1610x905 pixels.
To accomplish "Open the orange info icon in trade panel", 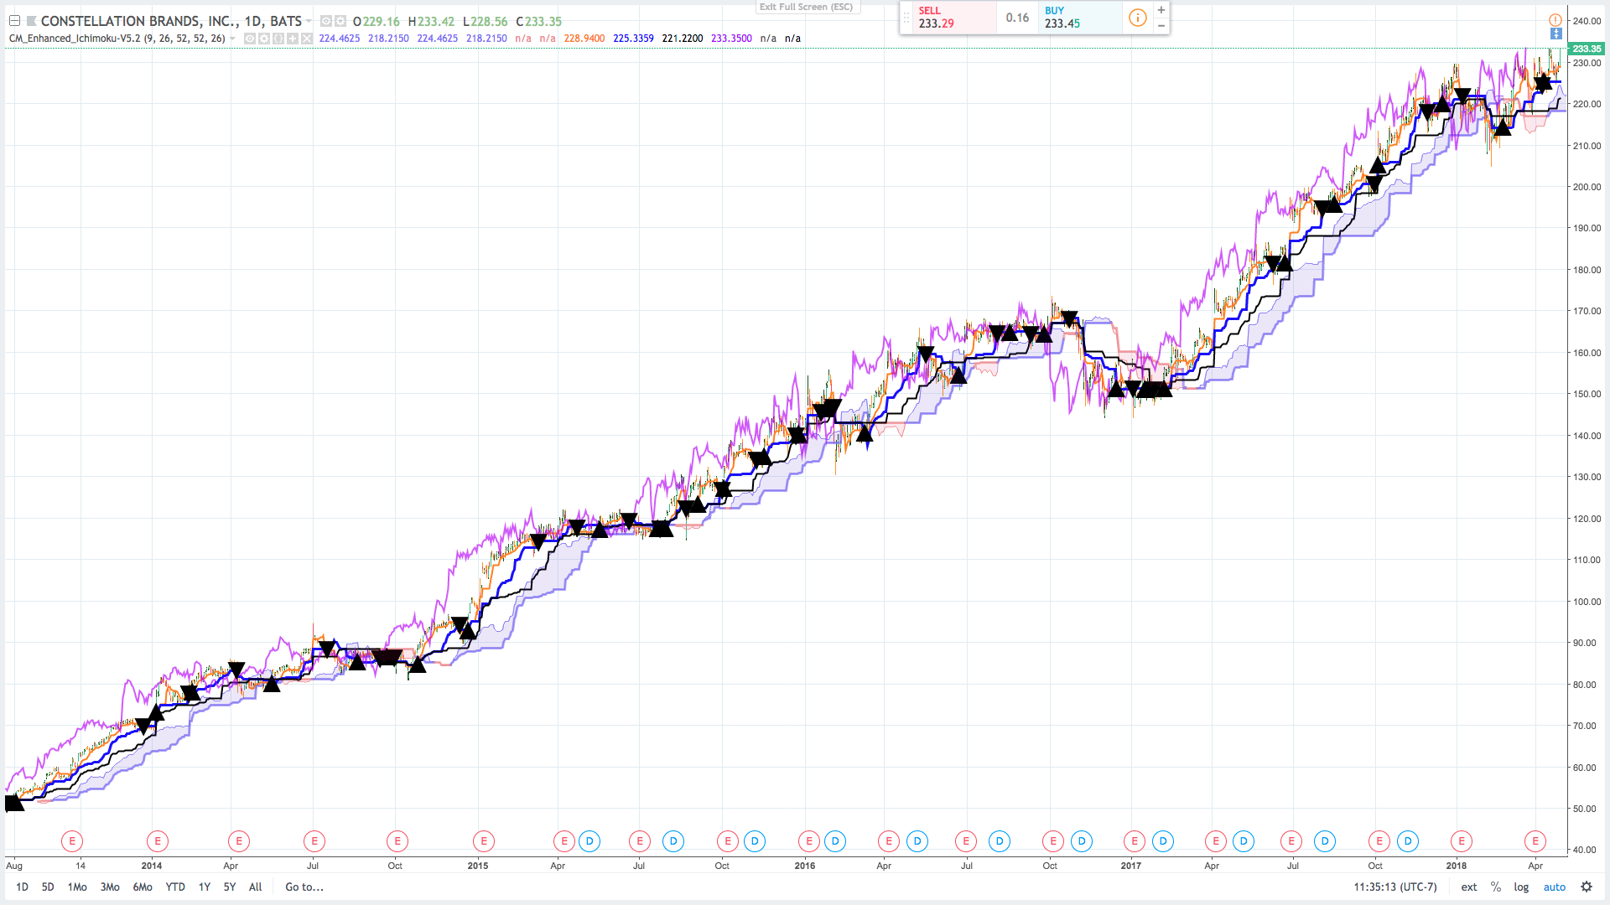I will (x=1137, y=18).
